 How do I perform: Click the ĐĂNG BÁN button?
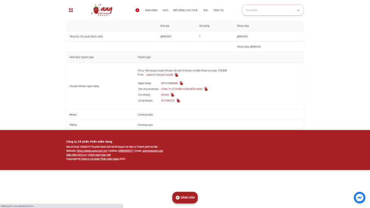(x=185, y=198)
